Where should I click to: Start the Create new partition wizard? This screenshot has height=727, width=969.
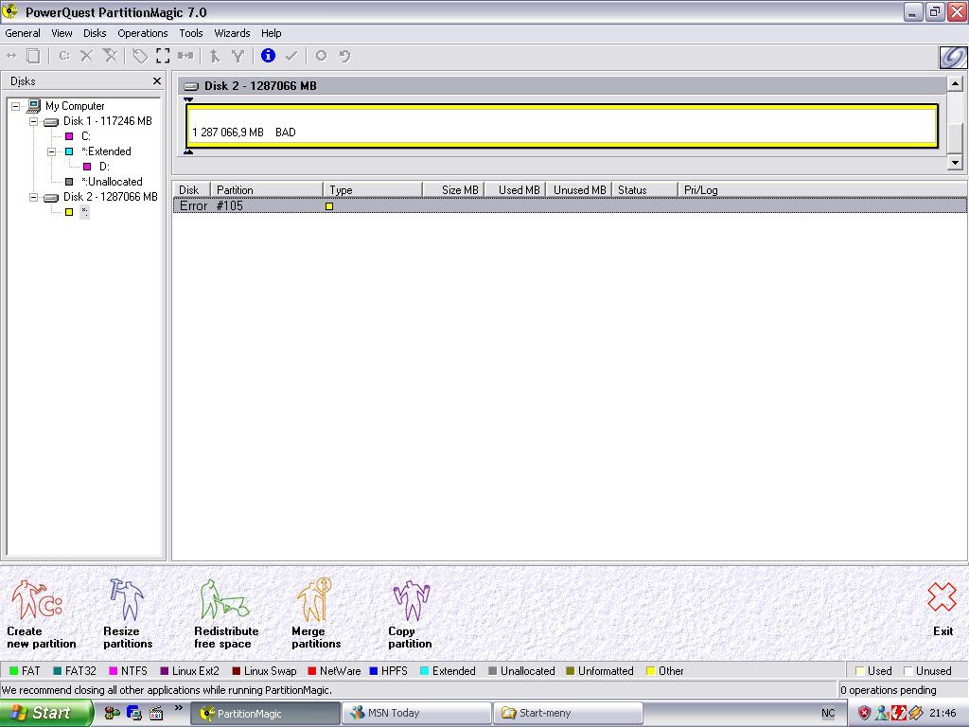[x=41, y=613]
